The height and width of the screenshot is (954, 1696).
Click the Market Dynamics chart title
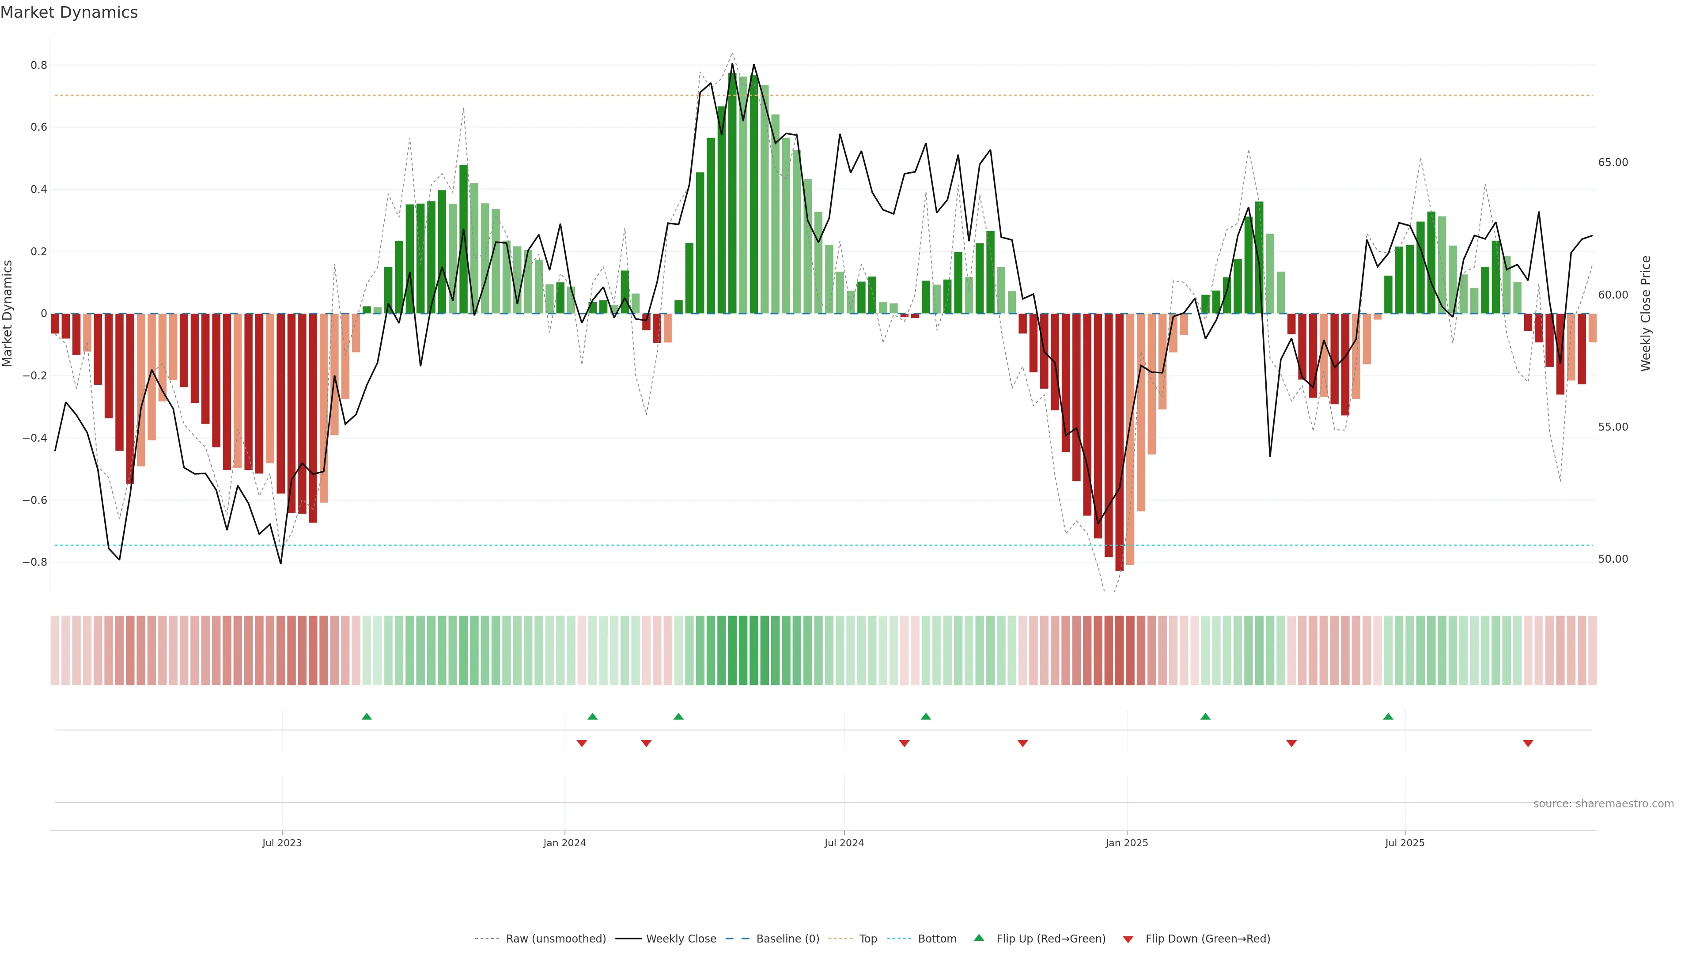[69, 12]
